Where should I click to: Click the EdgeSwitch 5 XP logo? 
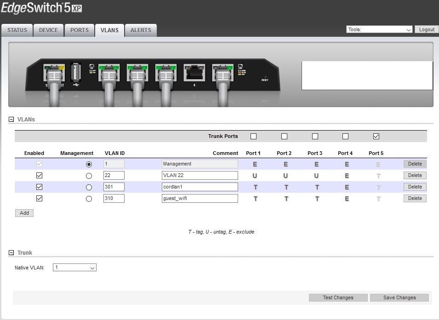coord(41,8)
